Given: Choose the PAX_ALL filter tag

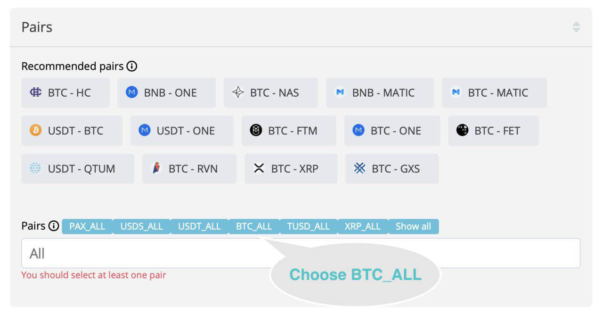Looking at the screenshot, I should point(87,226).
